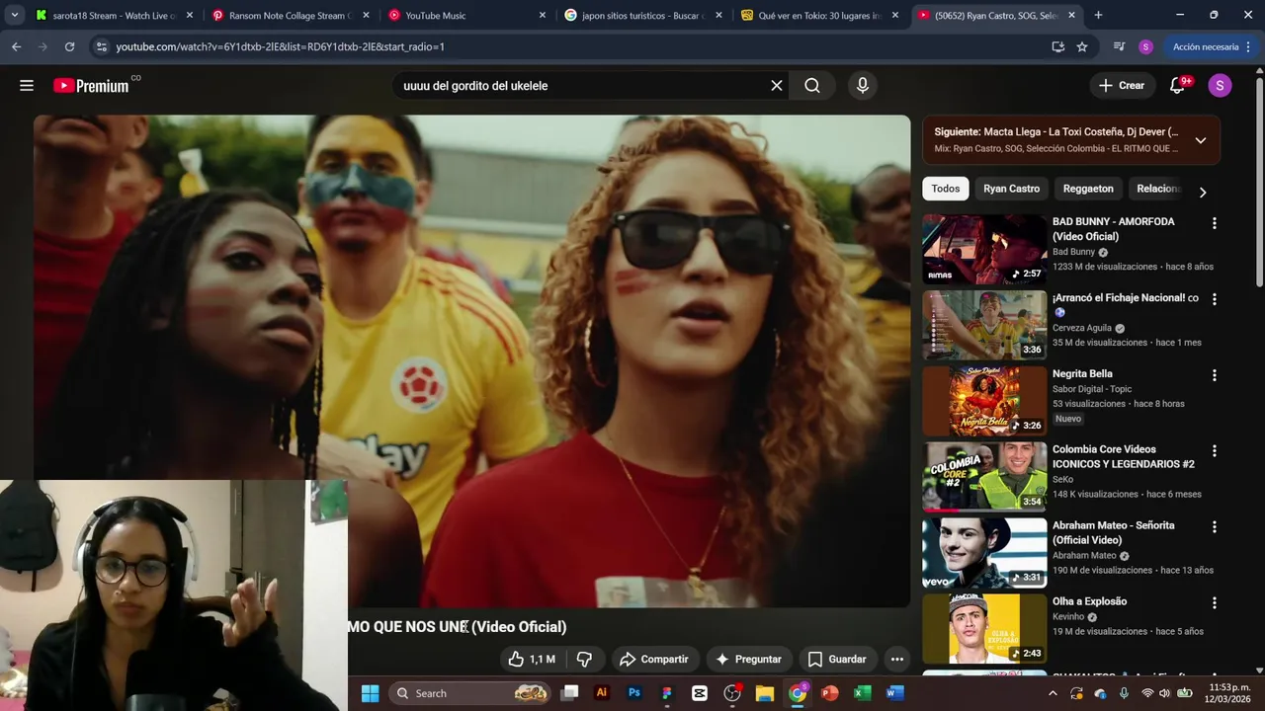
Task: Open ¡Arrancó el Fichaje Nacional! thumbnail
Action: coord(984,326)
